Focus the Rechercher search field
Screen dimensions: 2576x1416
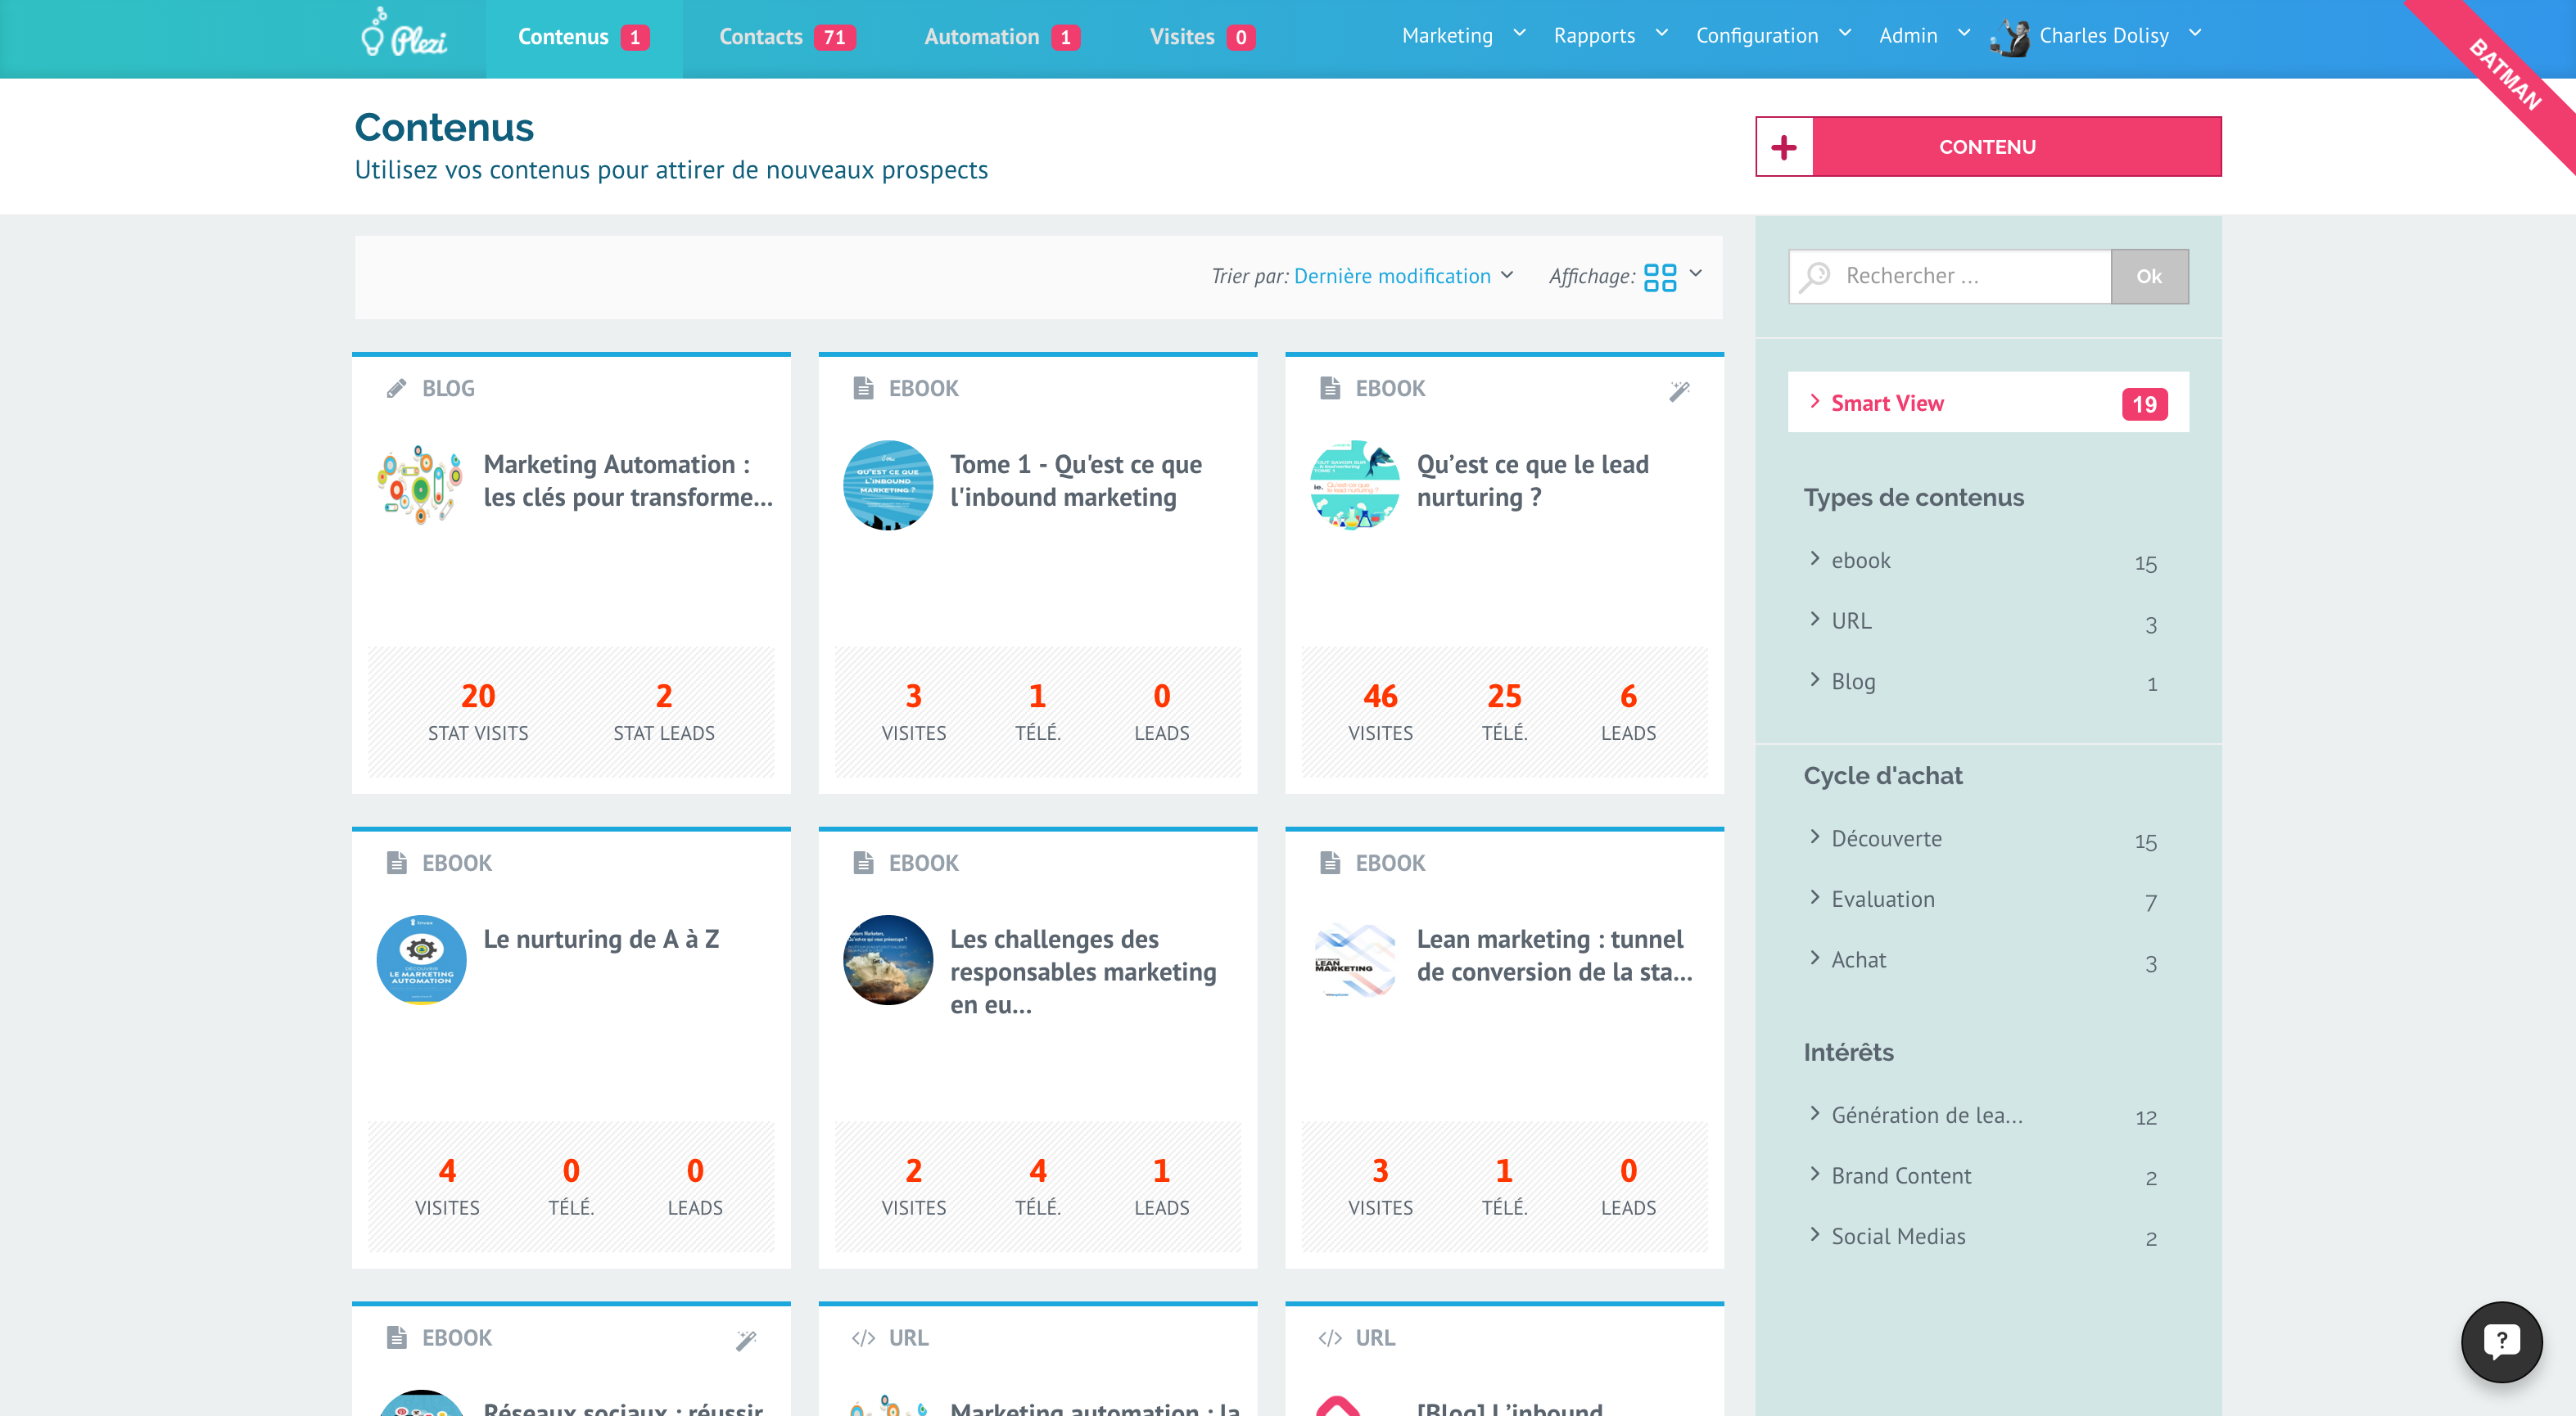point(1949,277)
